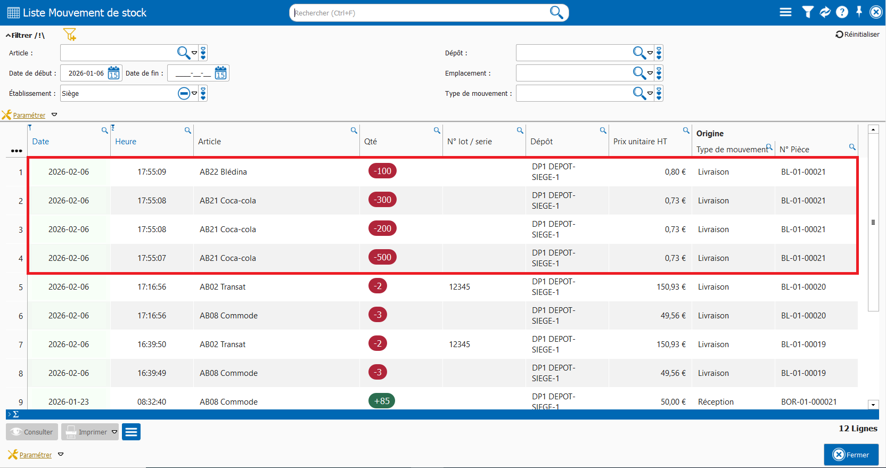Click the funnel filter icon in header
Image resolution: width=886 pixels, height=468 pixels.
coord(808,12)
